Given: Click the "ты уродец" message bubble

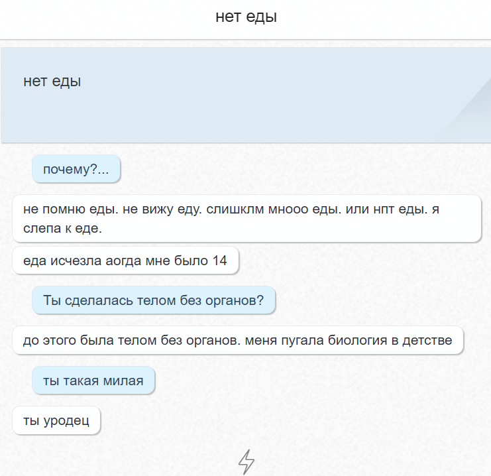Looking at the screenshot, I should click(56, 420).
